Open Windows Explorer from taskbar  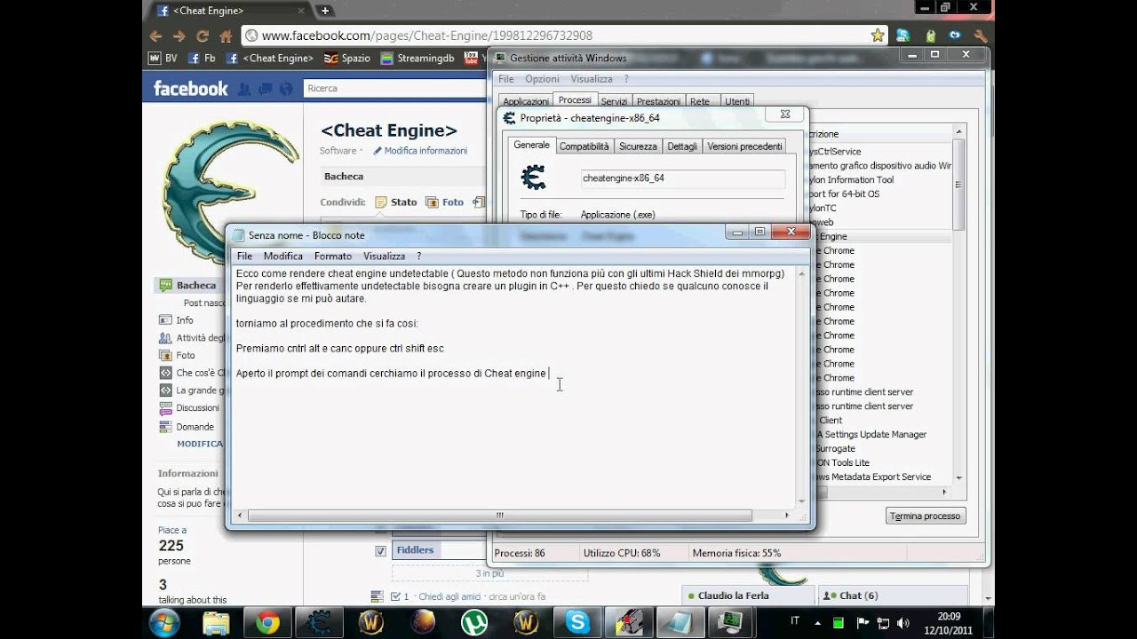(x=216, y=623)
